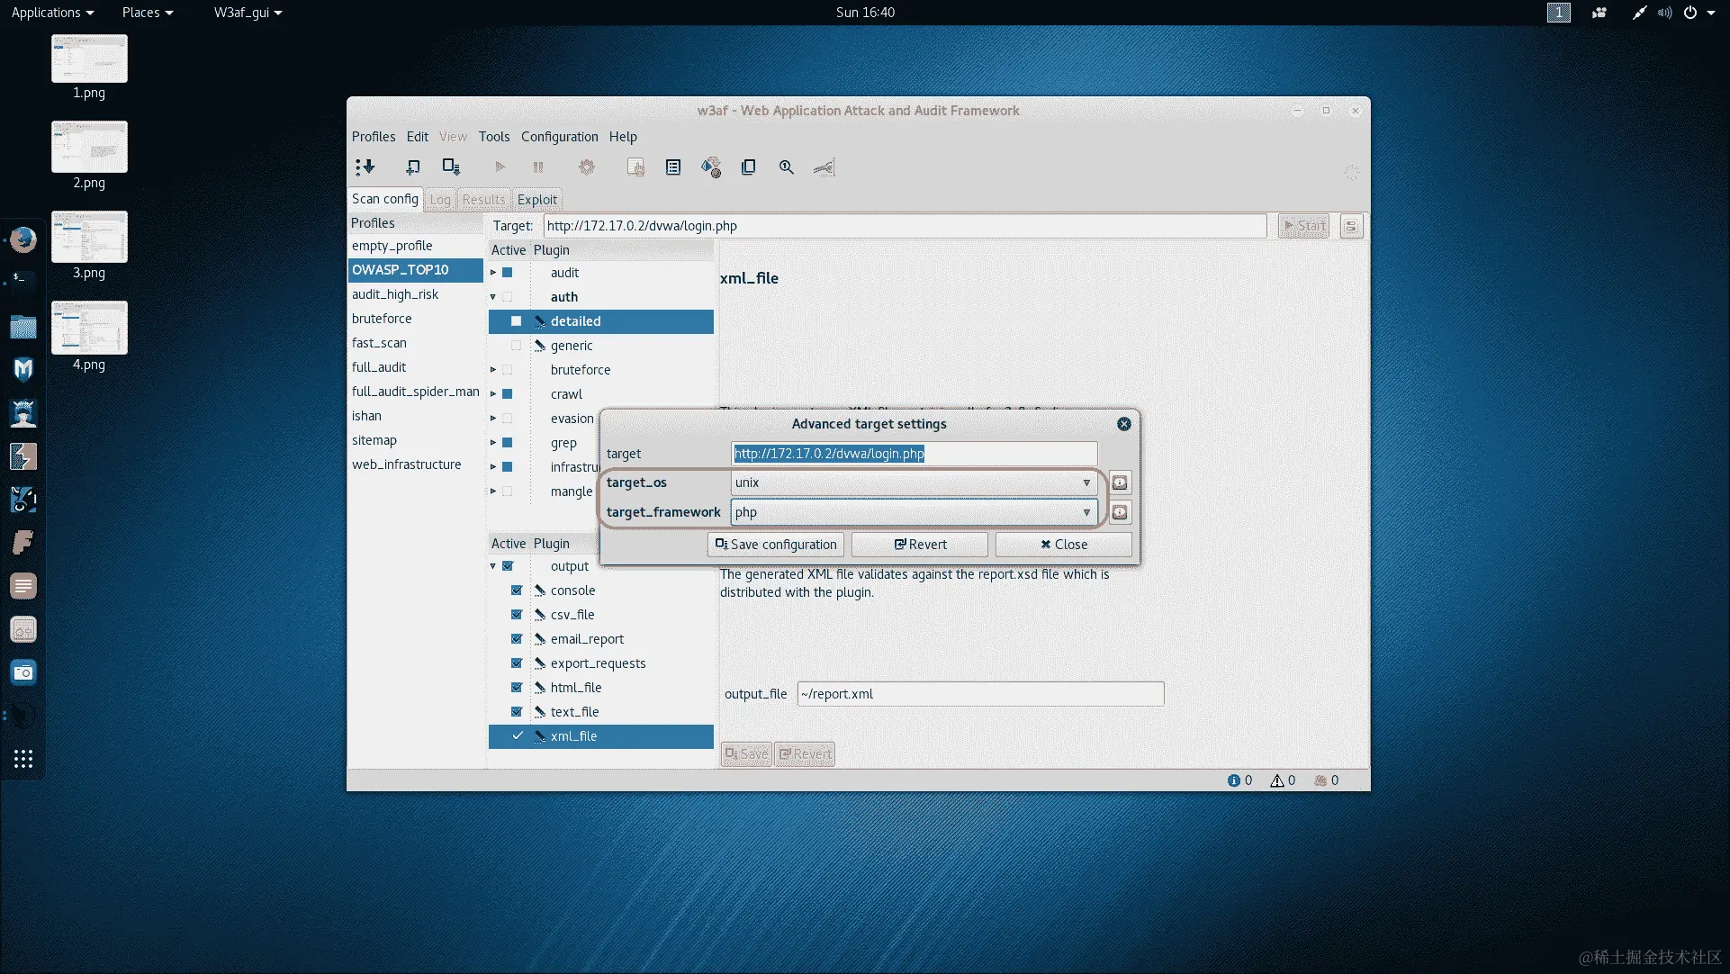The height and width of the screenshot is (974, 1730).
Task: Open the fuzzy request list icon
Action: 673,167
